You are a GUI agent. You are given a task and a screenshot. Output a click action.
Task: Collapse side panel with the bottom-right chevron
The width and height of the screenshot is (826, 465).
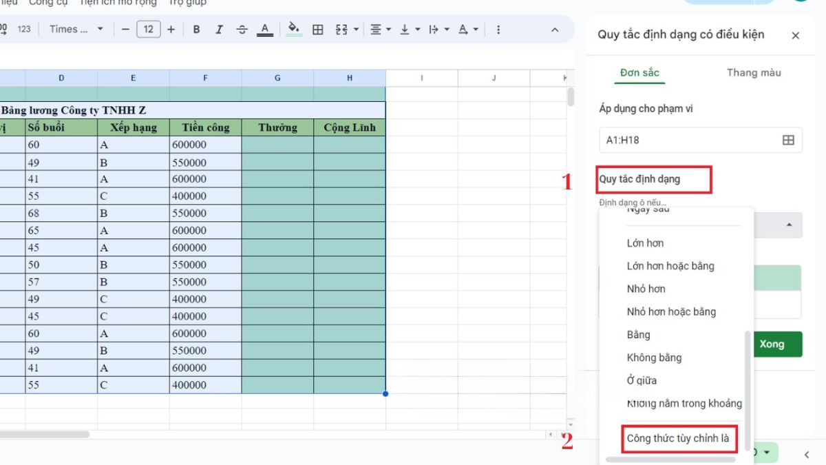(807, 455)
